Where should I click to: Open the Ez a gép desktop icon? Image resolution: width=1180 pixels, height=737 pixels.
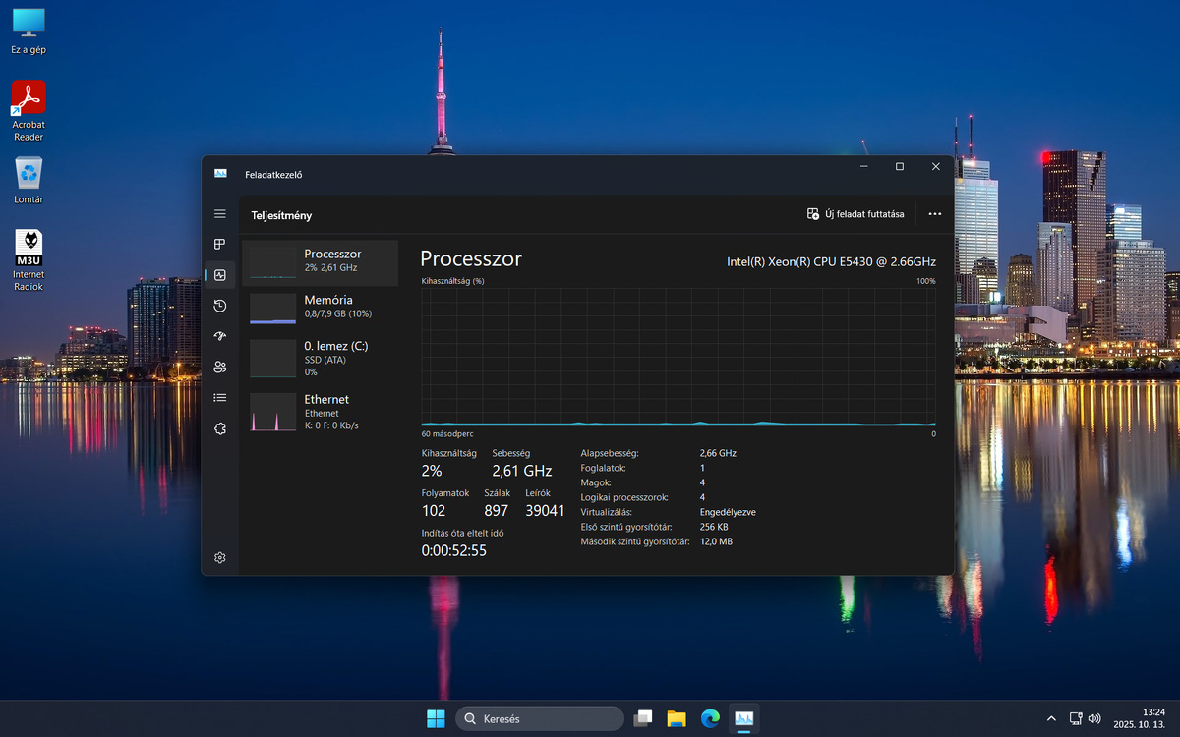click(x=29, y=30)
